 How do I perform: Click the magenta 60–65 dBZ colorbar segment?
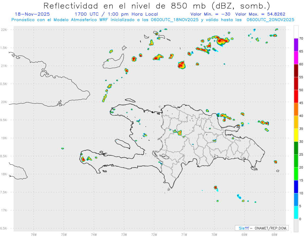(x=296, y=58)
